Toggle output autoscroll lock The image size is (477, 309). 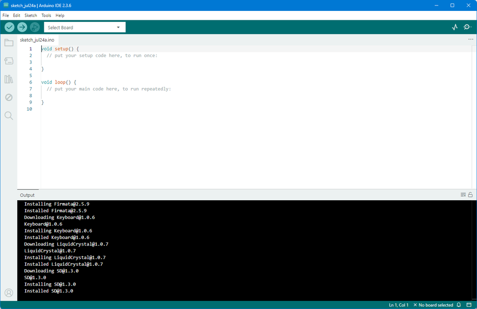(x=470, y=195)
